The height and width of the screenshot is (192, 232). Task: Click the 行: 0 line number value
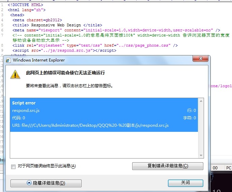tap(192, 111)
